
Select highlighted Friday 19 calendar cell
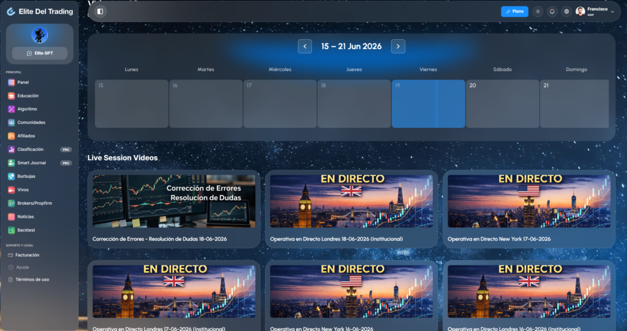point(428,104)
